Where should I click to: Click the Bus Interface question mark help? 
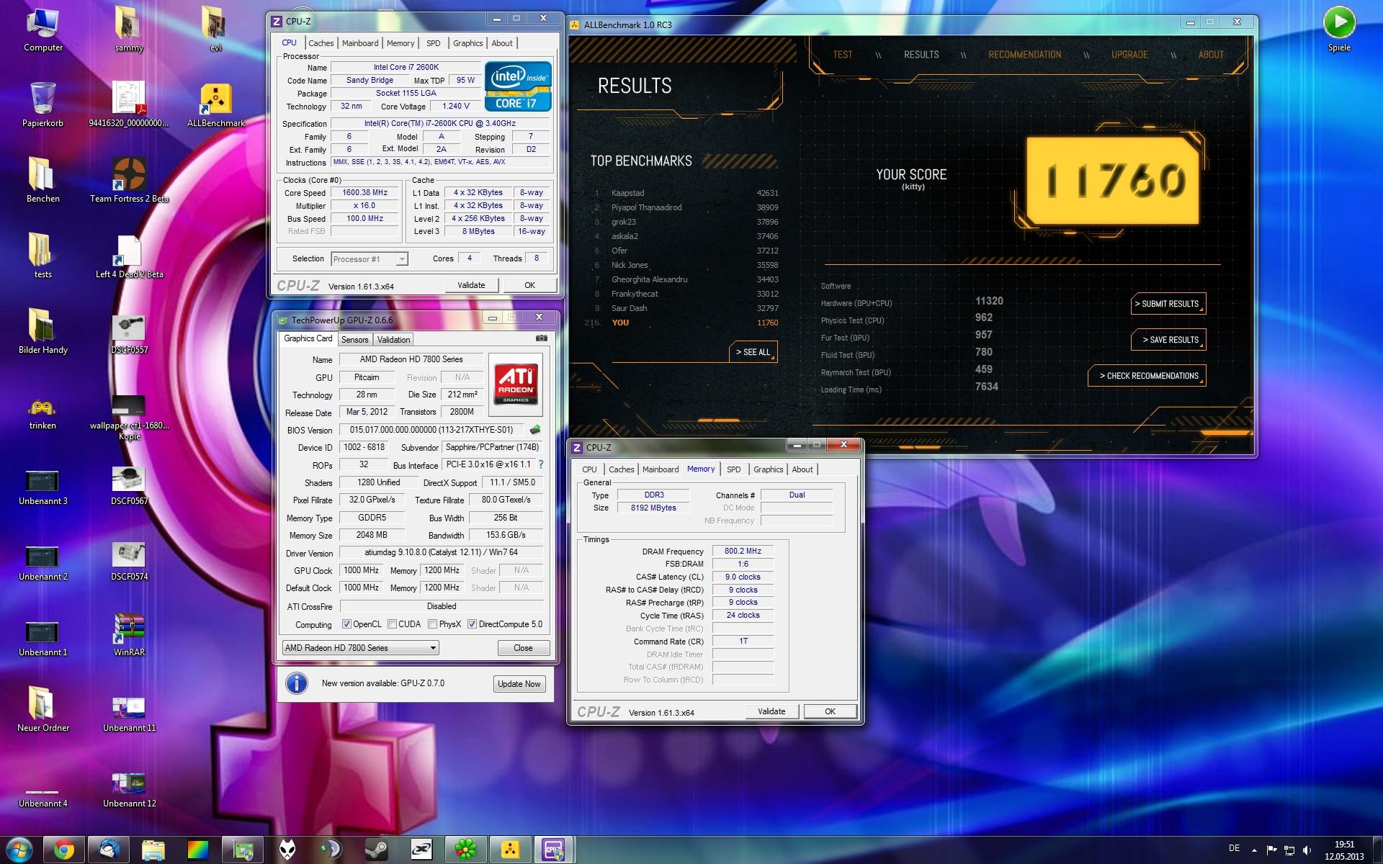541,465
